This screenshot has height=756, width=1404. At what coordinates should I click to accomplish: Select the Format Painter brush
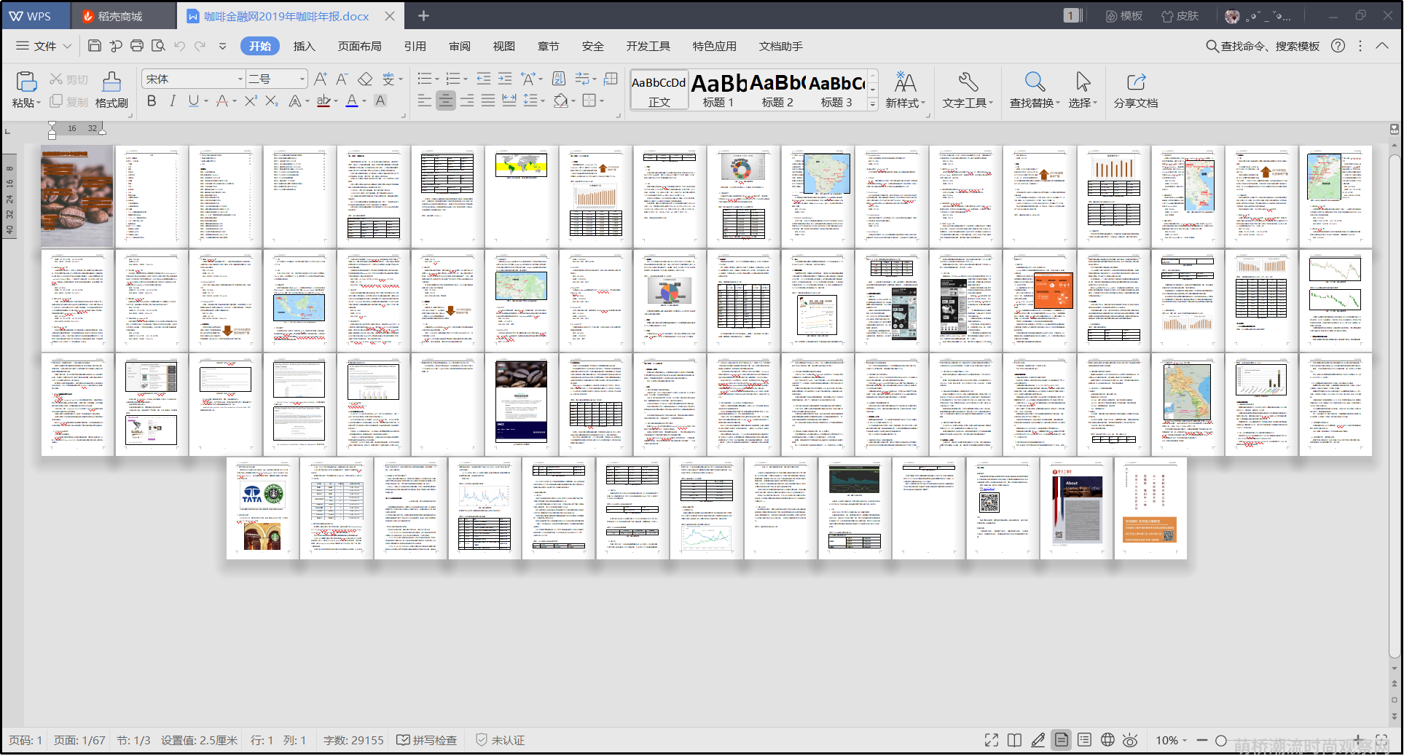pyautogui.click(x=111, y=82)
